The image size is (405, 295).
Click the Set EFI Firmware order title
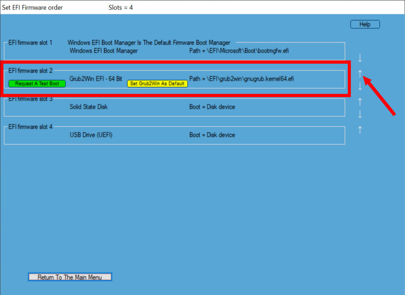(x=32, y=7)
